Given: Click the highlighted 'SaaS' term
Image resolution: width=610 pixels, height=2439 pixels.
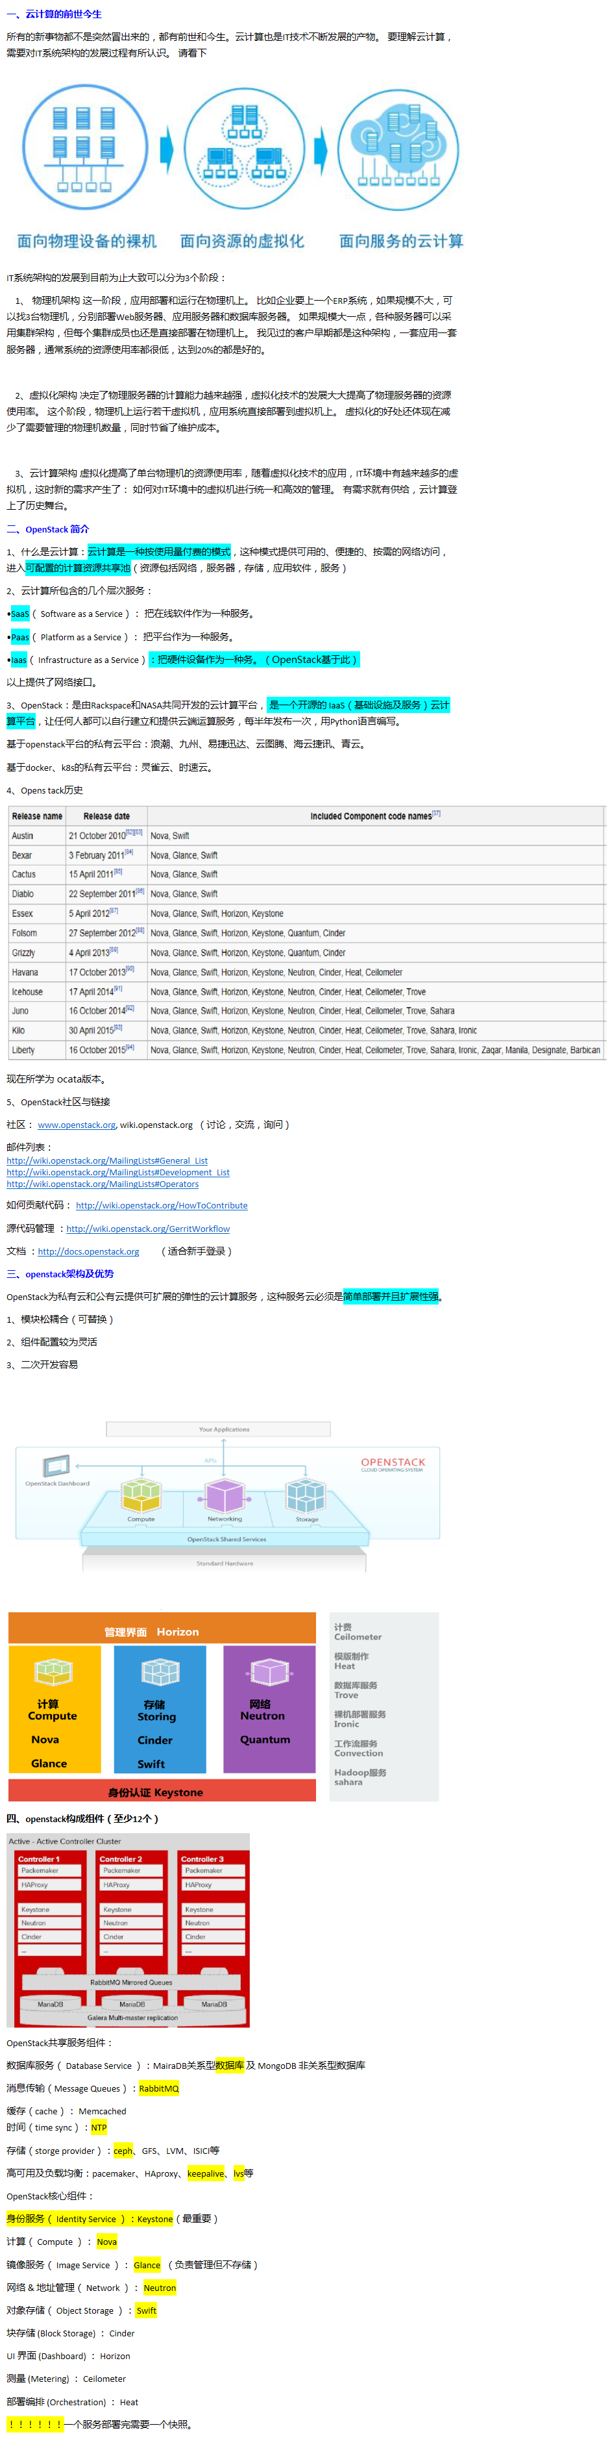Looking at the screenshot, I should (x=20, y=614).
